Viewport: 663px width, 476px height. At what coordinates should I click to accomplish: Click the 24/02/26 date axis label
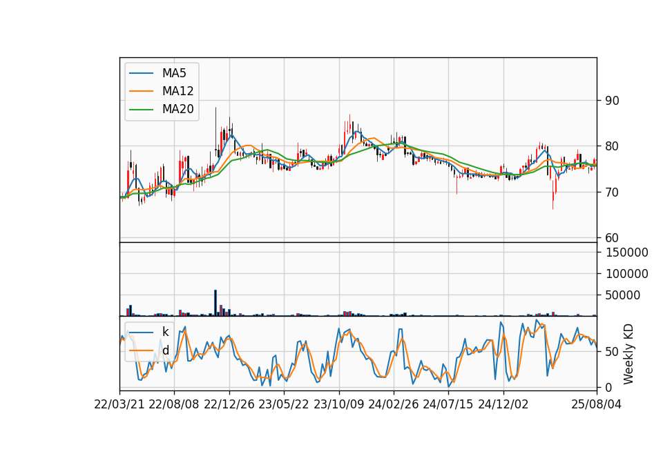[393, 404]
